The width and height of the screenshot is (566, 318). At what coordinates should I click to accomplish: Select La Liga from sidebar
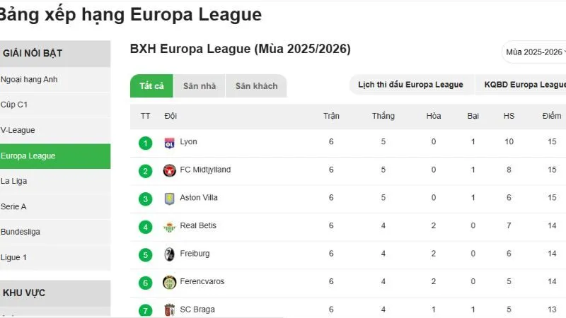click(14, 181)
